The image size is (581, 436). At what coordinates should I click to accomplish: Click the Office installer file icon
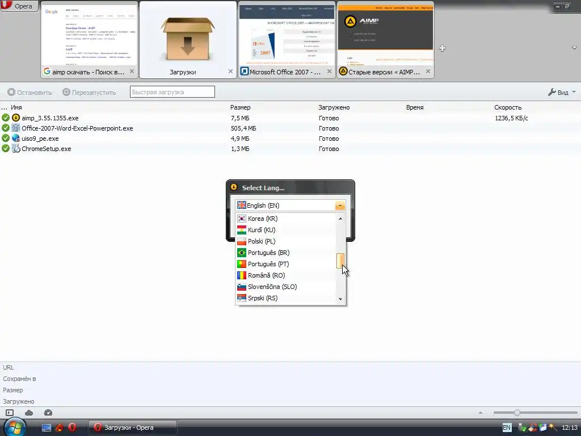tap(15, 128)
